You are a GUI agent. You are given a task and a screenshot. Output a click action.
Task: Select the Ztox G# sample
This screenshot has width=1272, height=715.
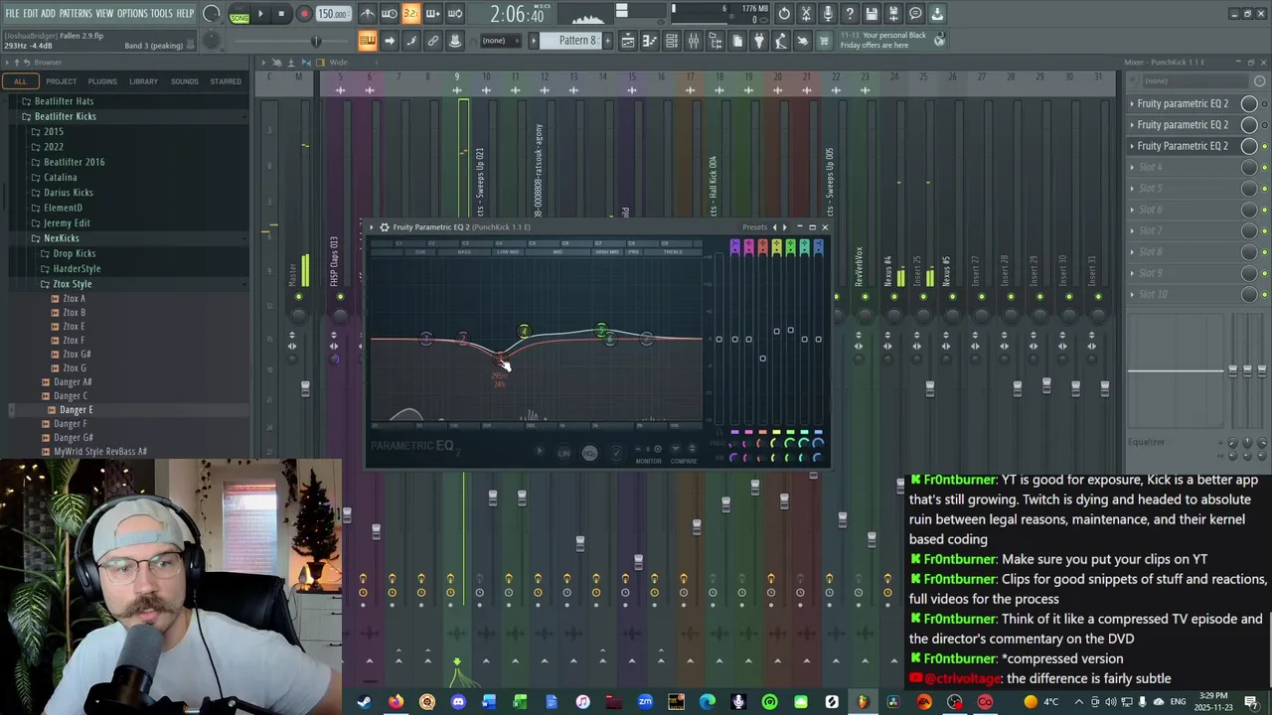click(77, 355)
